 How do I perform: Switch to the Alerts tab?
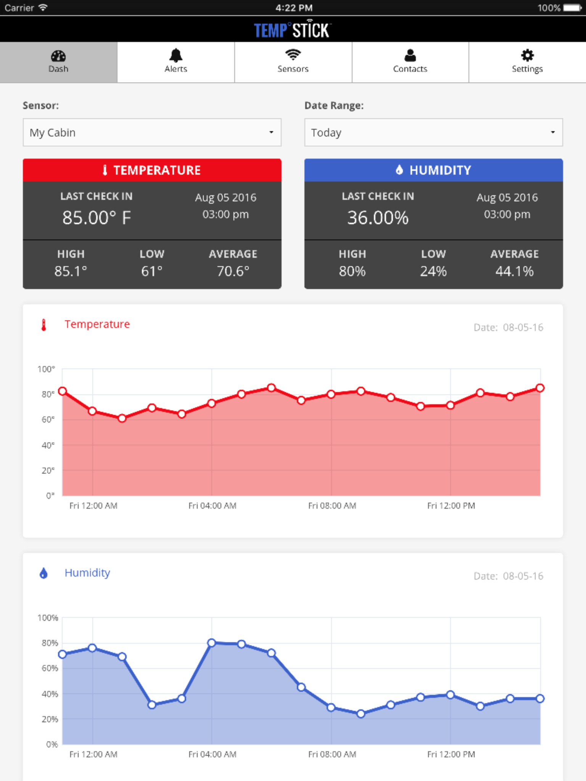coord(176,62)
